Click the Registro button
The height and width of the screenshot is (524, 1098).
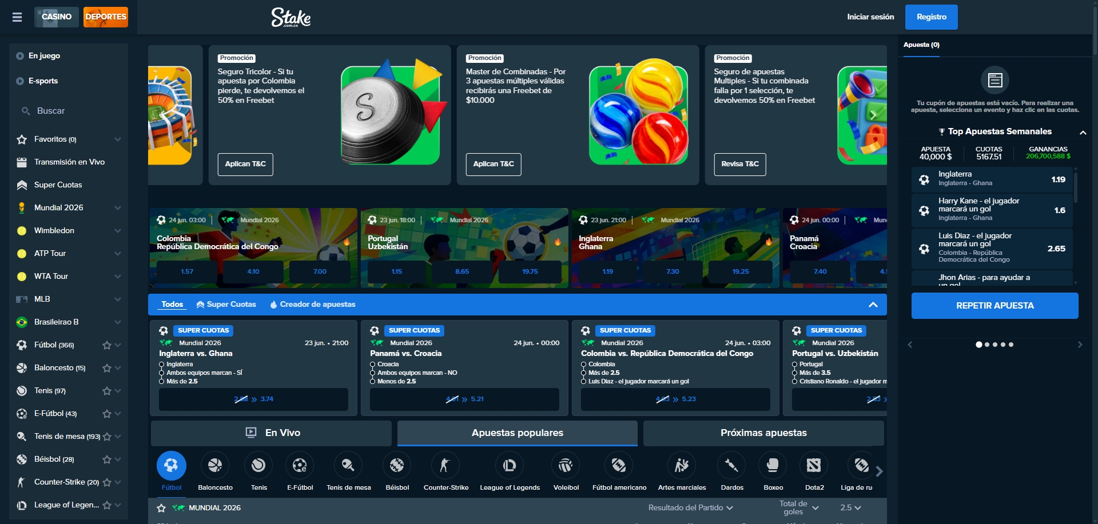[931, 17]
